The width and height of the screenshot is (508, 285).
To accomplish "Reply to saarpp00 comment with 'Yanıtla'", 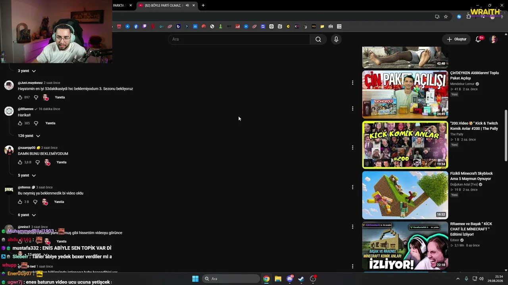I will click(62, 162).
